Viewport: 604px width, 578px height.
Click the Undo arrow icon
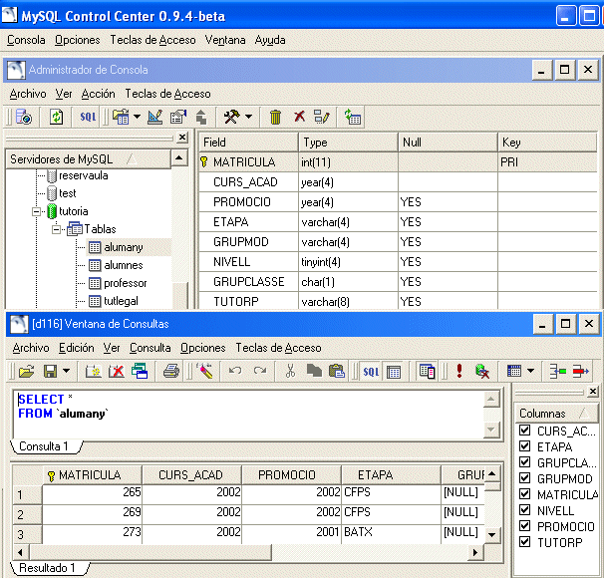pyautogui.click(x=235, y=371)
